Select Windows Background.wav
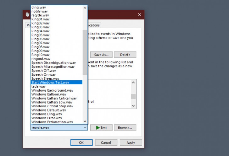 coord(57,90)
